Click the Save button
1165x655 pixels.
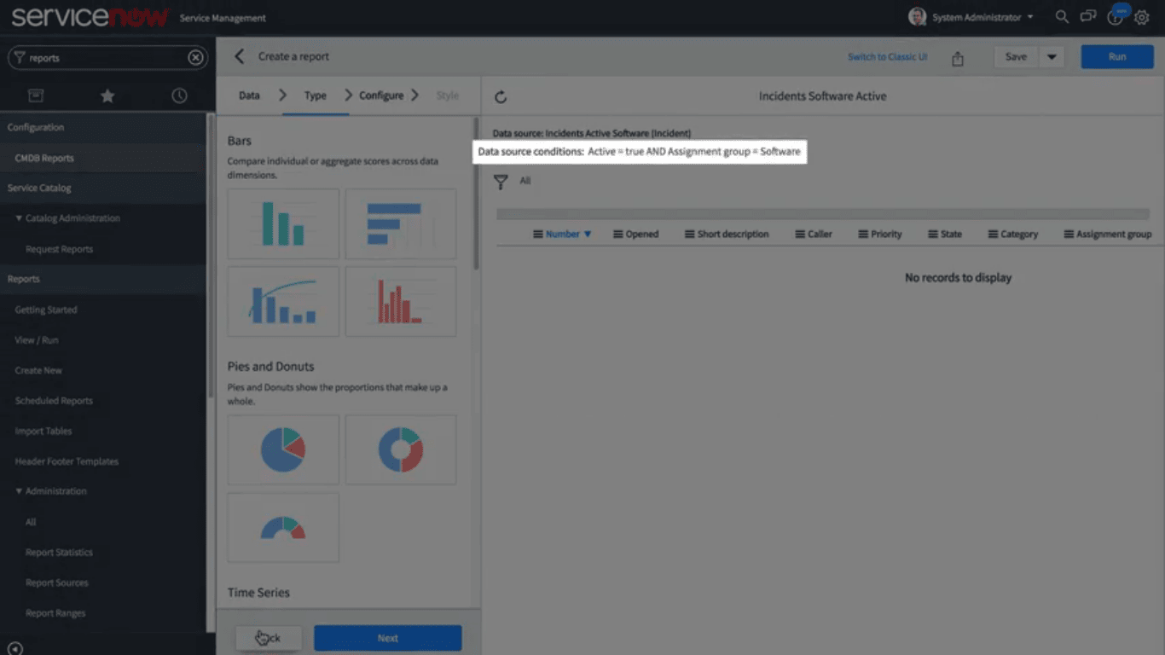coord(1016,57)
